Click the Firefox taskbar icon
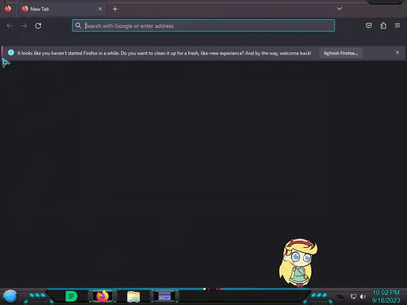The width and height of the screenshot is (407, 305). 102,296
